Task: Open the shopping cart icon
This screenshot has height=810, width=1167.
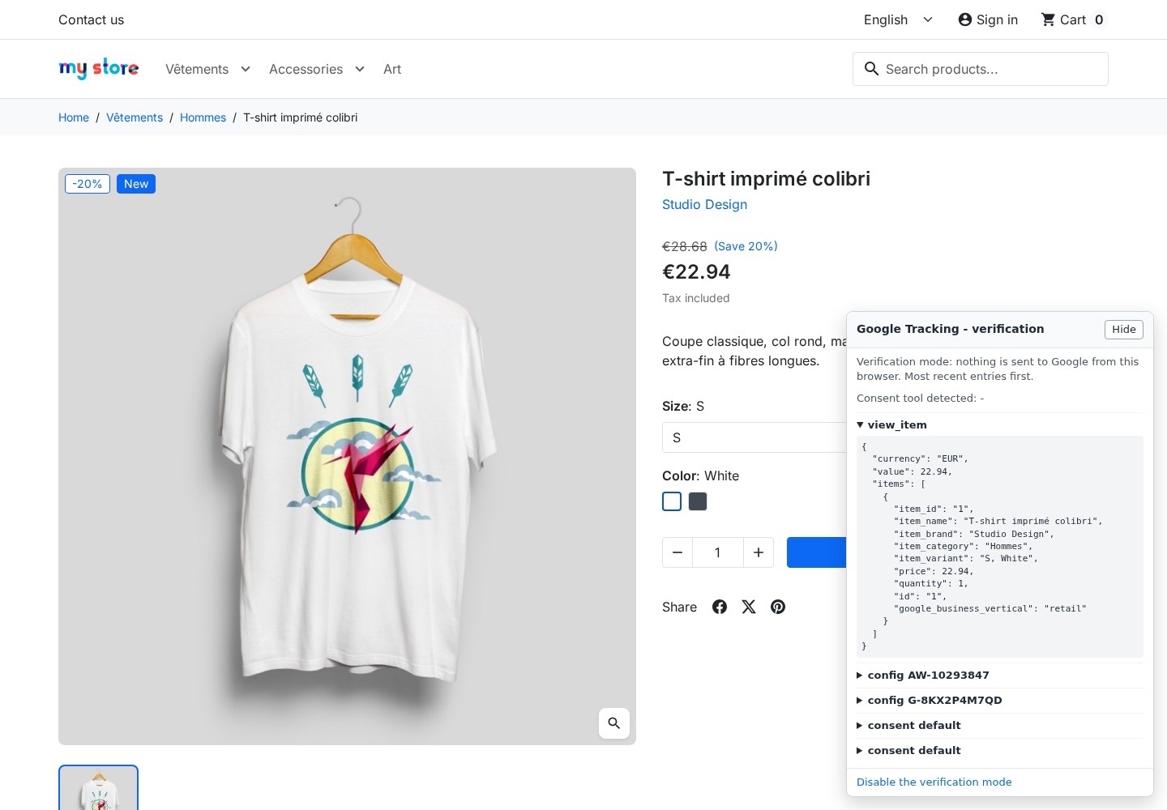Action: (x=1048, y=19)
